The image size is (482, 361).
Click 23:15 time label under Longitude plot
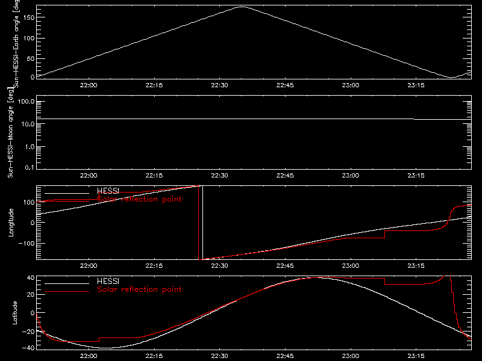[416, 266]
